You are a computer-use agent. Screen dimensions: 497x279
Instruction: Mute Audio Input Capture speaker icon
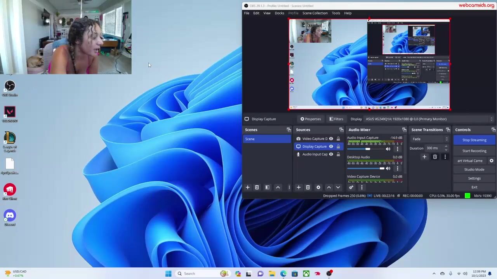click(x=388, y=149)
